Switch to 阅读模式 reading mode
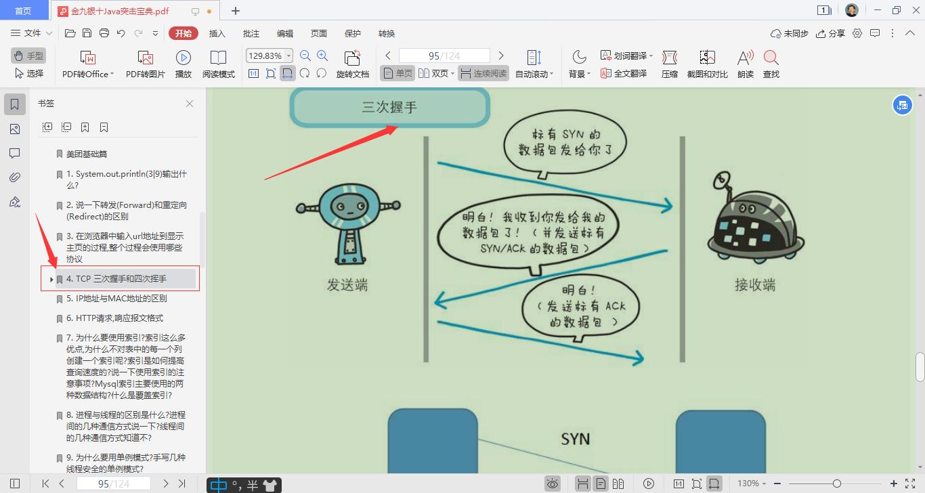Viewport: 925px width, 493px height. click(218, 64)
